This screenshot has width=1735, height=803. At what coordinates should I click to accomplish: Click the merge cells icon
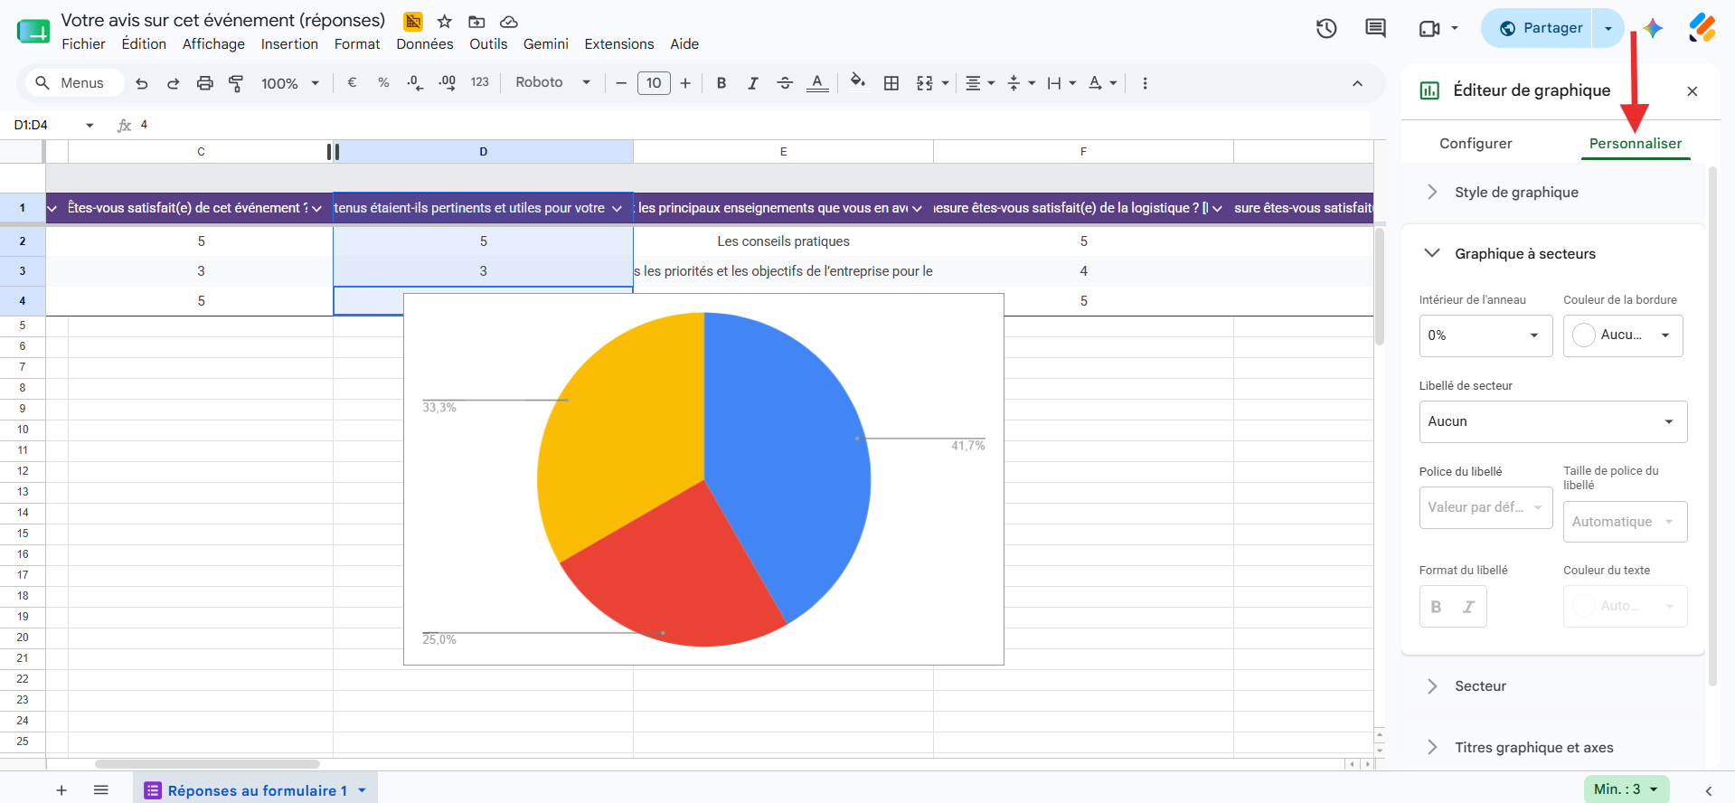(x=924, y=83)
